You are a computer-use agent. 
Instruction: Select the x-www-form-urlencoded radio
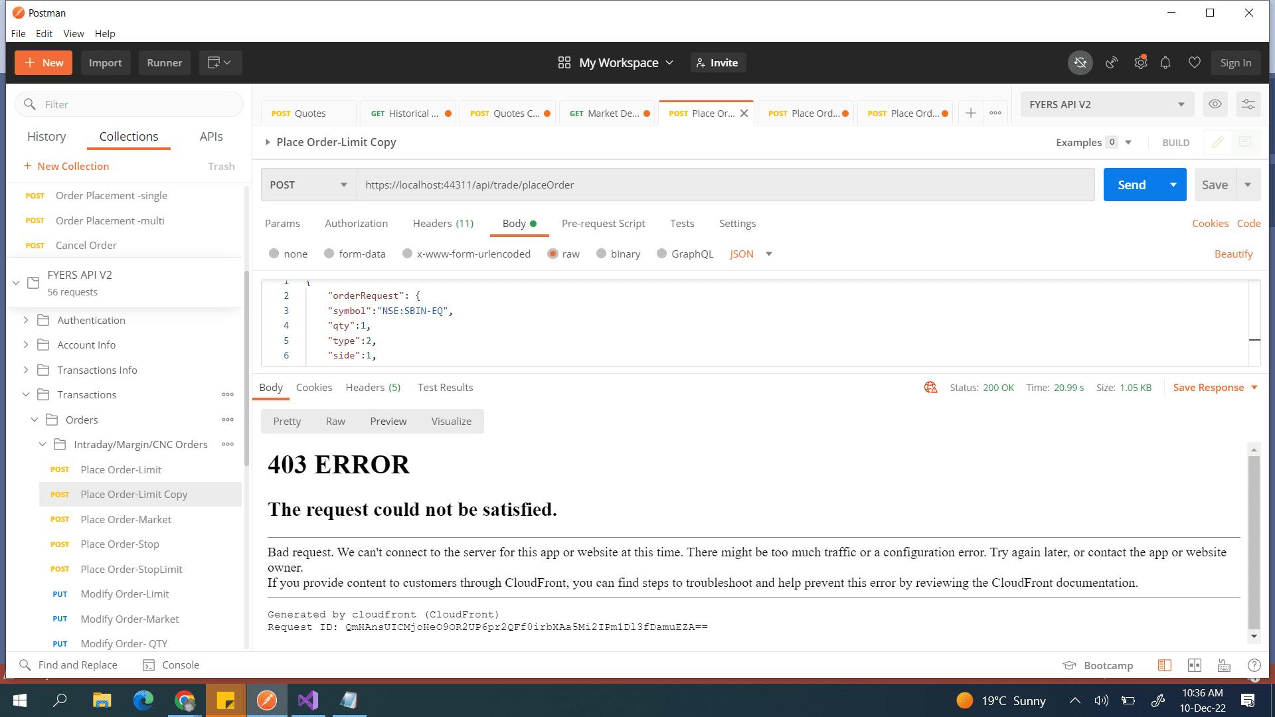(407, 254)
